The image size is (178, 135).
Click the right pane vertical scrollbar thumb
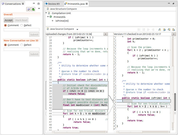(173, 95)
